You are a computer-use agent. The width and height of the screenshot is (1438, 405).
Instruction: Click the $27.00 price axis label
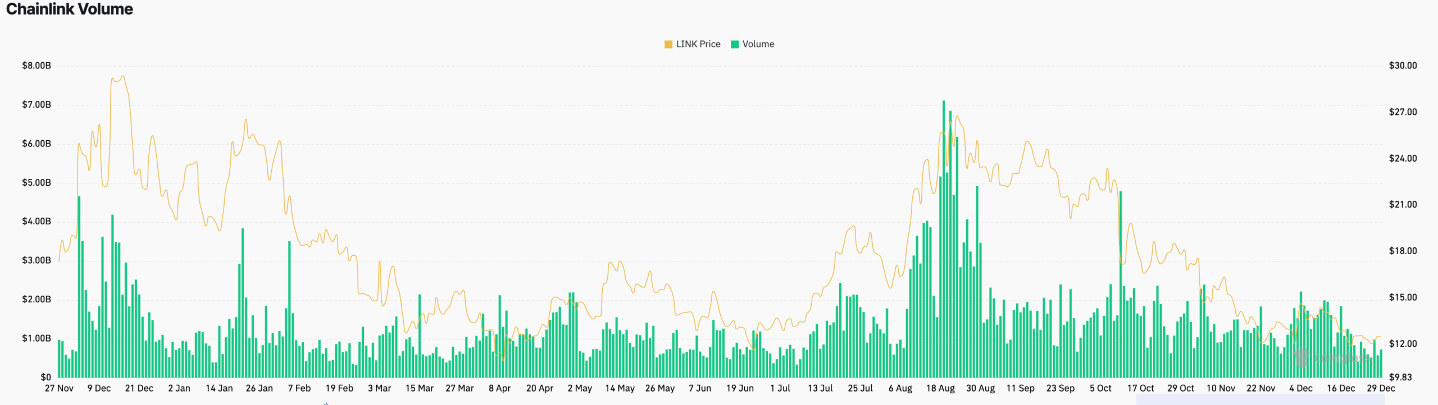[1403, 112]
